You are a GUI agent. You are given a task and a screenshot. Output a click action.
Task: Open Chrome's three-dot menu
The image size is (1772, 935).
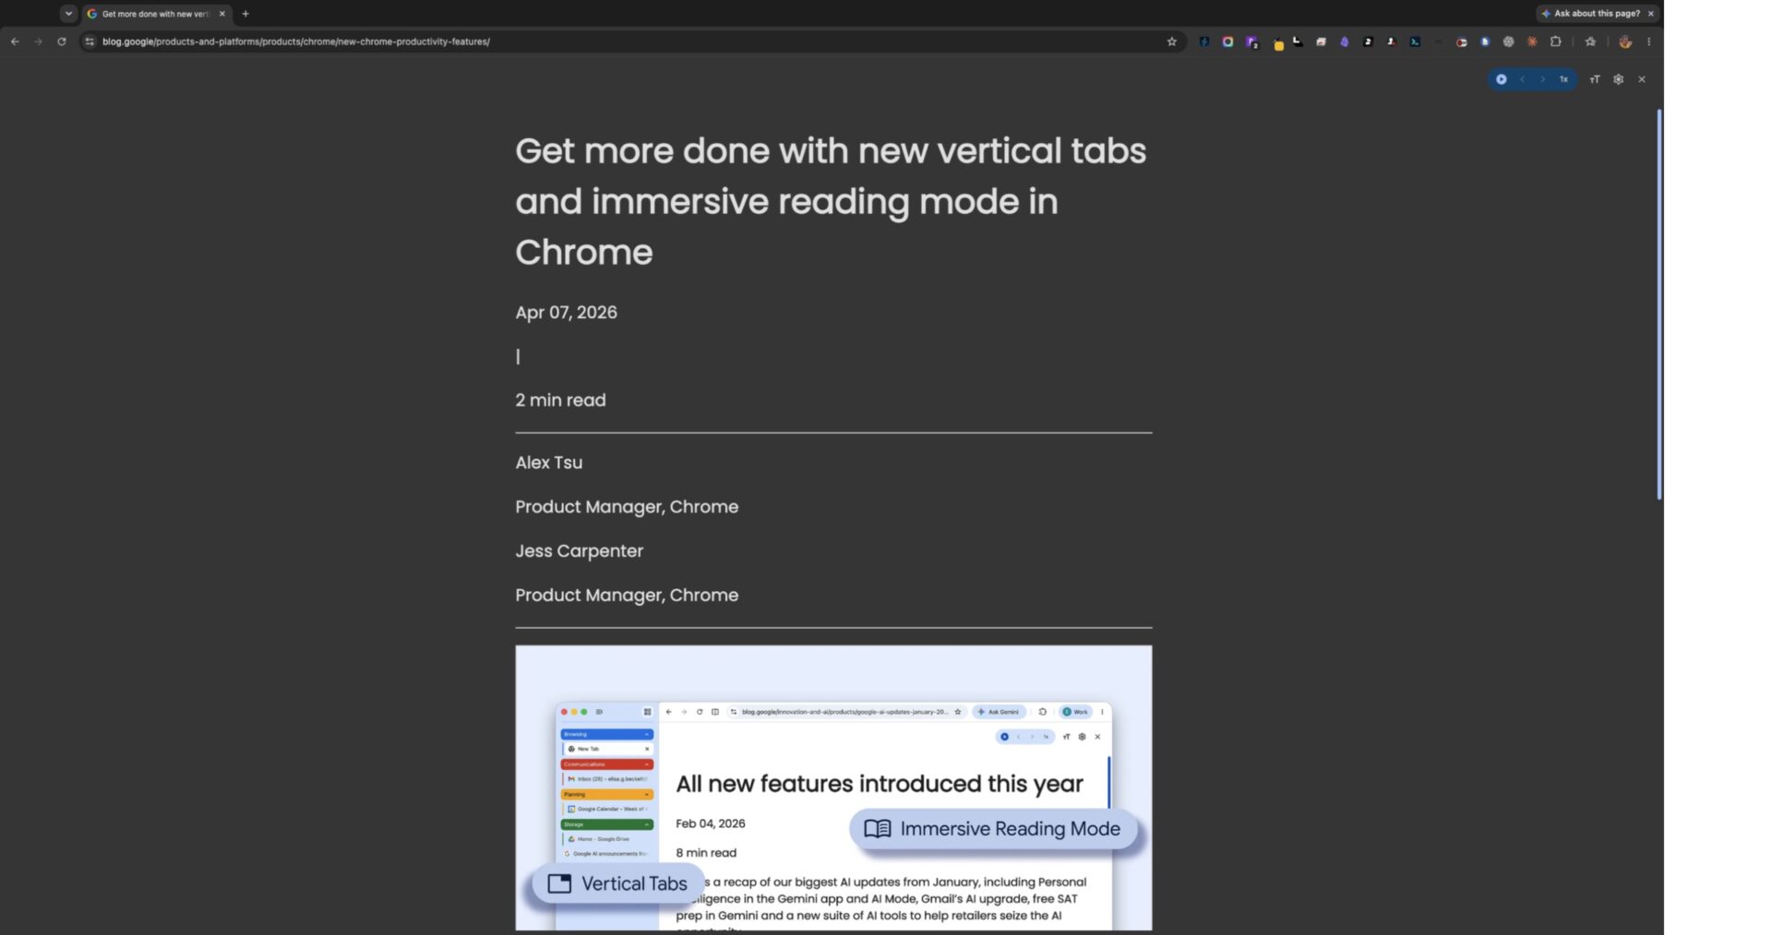(x=1649, y=41)
